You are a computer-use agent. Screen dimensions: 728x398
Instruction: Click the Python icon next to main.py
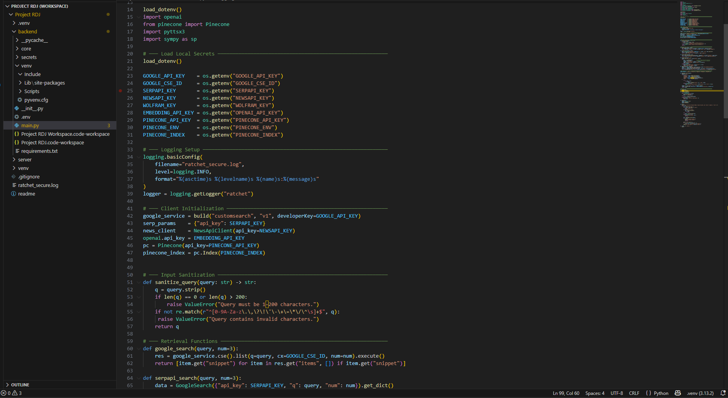coord(16,125)
